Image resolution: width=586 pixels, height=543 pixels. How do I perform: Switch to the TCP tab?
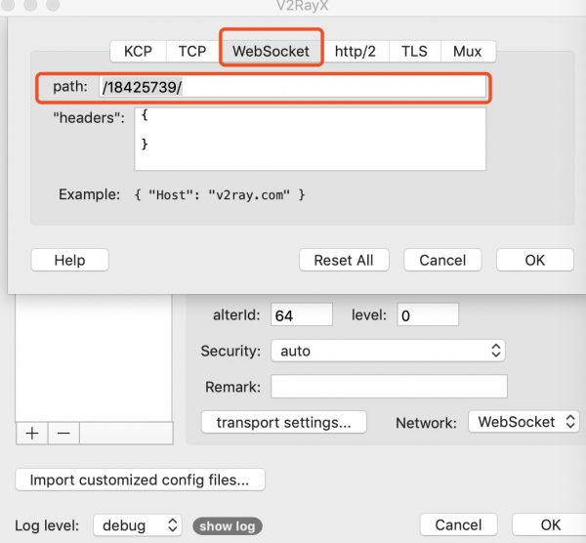192,51
